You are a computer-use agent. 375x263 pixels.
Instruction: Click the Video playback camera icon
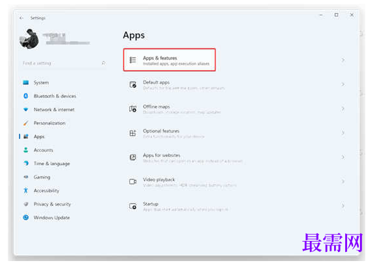tap(133, 182)
